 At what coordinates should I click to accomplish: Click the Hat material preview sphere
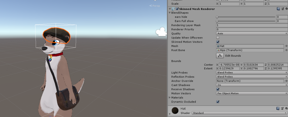click(175, 110)
